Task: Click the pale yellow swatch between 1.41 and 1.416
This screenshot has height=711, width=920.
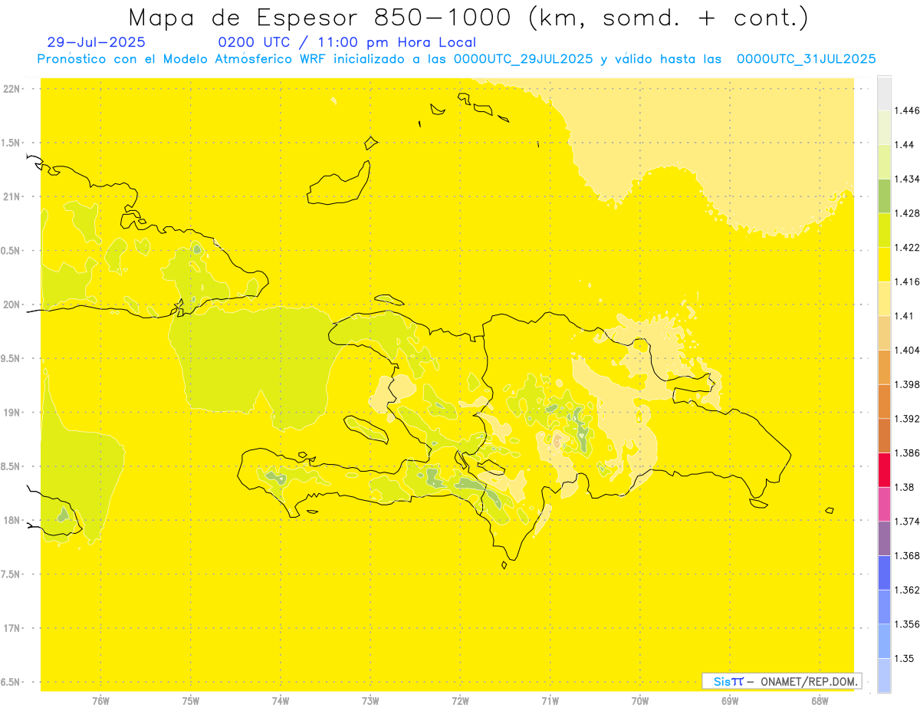Action: pos(884,298)
